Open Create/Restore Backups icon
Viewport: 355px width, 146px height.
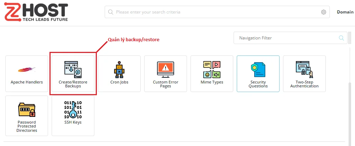[x=73, y=69]
